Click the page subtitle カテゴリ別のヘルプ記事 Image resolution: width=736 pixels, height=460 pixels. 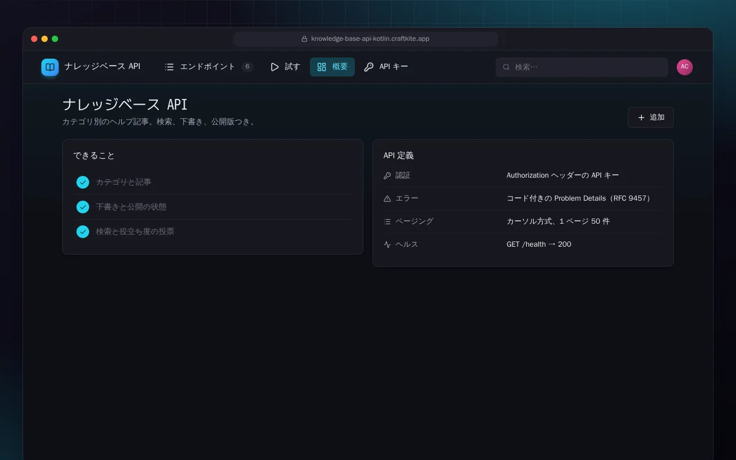pos(159,122)
